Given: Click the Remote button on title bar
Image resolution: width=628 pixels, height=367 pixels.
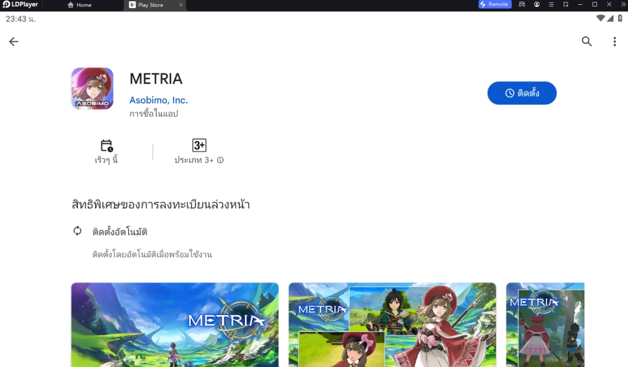Looking at the screenshot, I should tap(494, 5).
